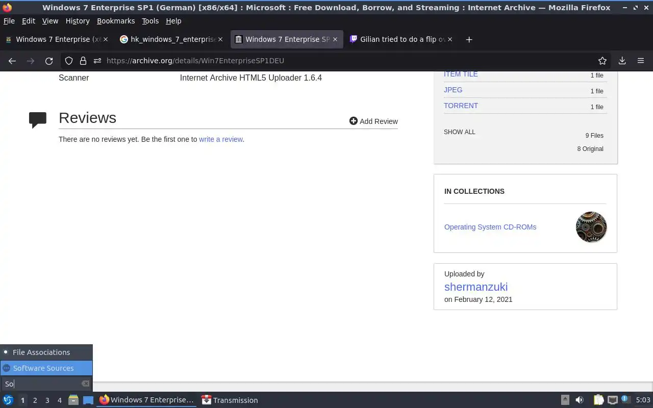Open the Tools menu
This screenshot has width=653, height=408.
point(150,21)
